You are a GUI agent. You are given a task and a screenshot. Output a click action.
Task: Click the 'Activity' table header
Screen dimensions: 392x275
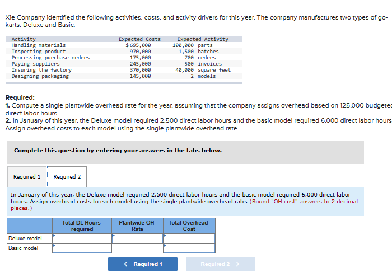coord(24,39)
